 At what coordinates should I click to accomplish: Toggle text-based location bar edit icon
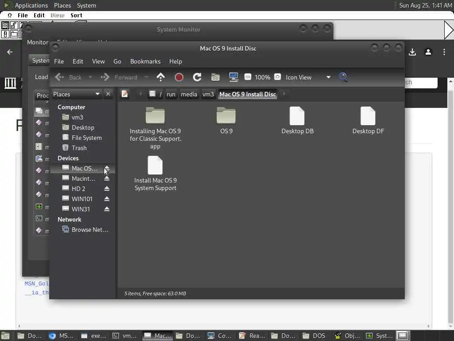pos(125,94)
